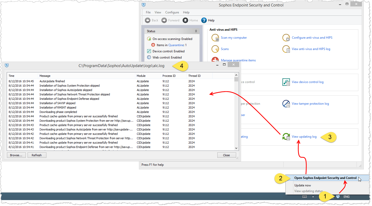This screenshot has width=372, height=206.
Task: Click the Thread ID column header
Action: (200, 76)
